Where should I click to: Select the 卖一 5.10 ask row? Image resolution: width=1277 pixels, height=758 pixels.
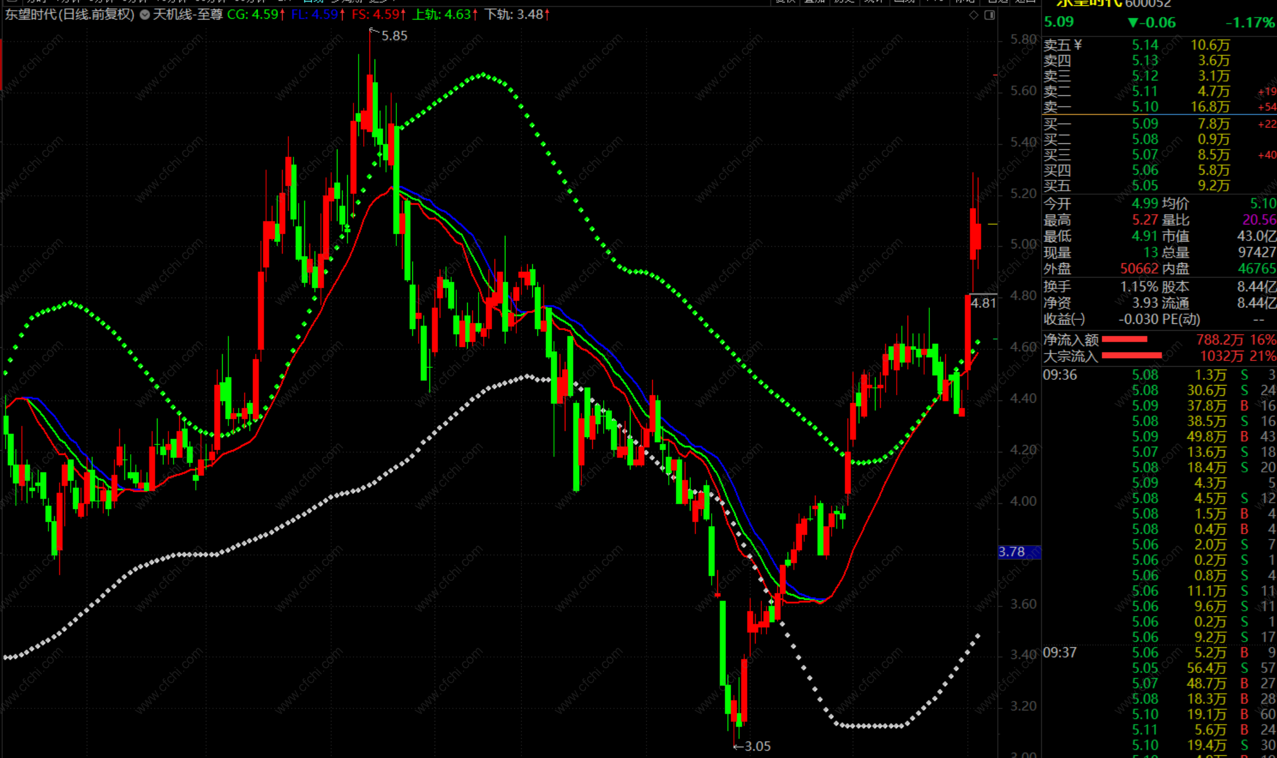pyautogui.click(x=1145, y=107)
